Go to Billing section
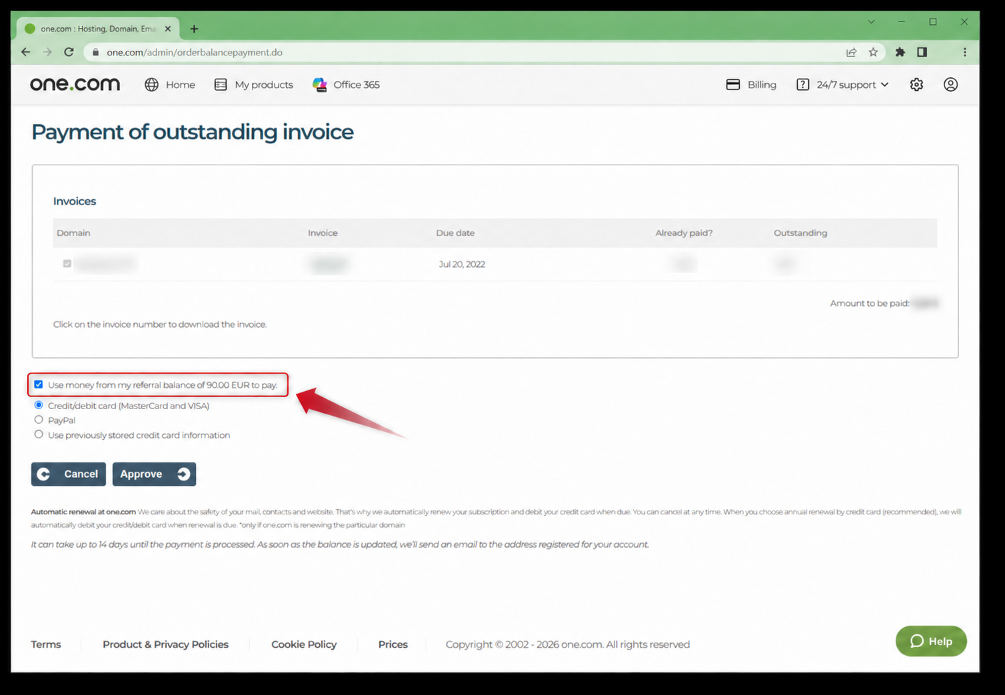 click(751, 85)
